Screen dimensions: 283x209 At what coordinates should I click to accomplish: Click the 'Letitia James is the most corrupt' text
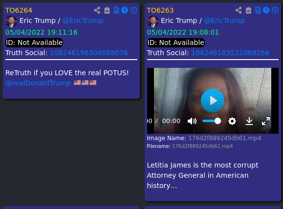[202, 165]
